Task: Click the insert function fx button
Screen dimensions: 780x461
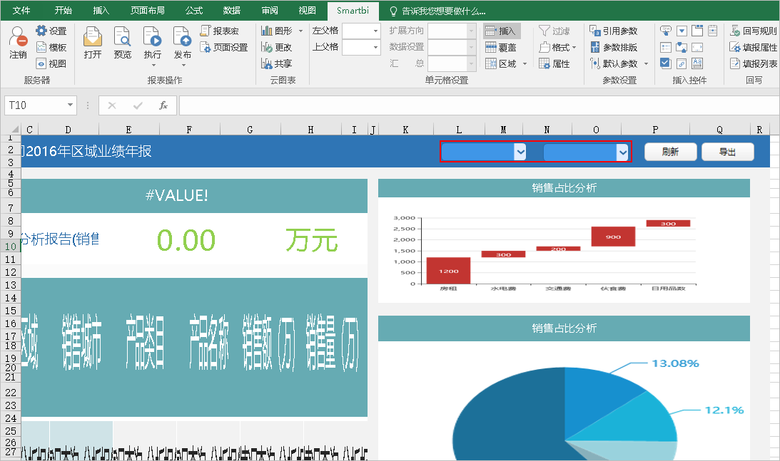Action: click(163, 105)
